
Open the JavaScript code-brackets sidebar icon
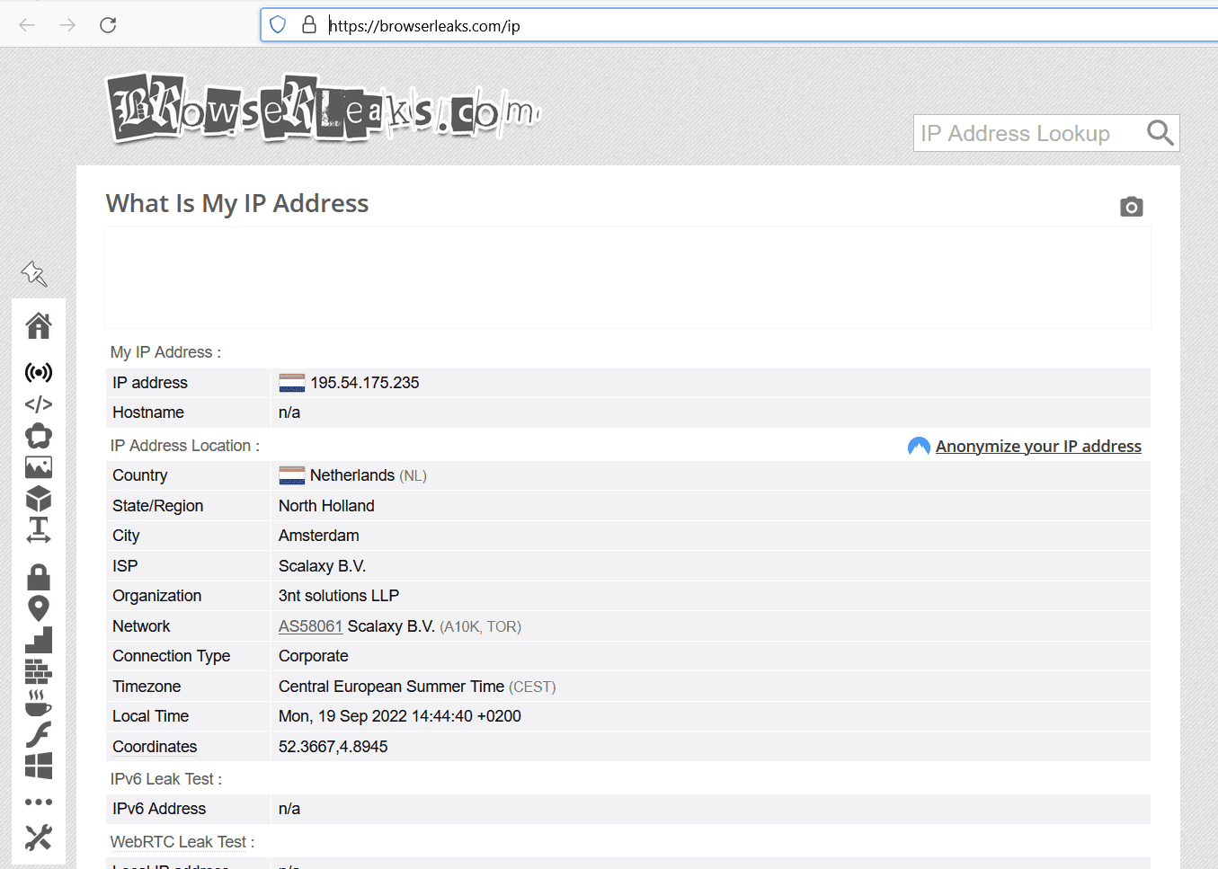[x=39, y=404]
